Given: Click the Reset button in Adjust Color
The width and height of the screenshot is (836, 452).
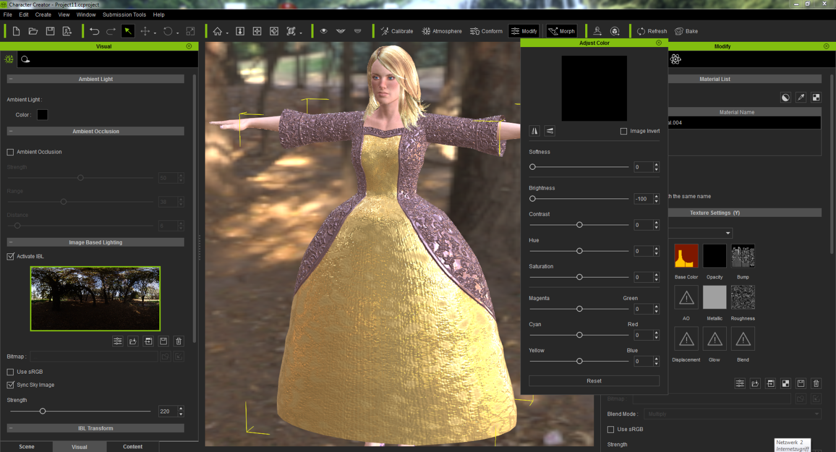Looking at the screenshot, I should click(x=594, y=381).
